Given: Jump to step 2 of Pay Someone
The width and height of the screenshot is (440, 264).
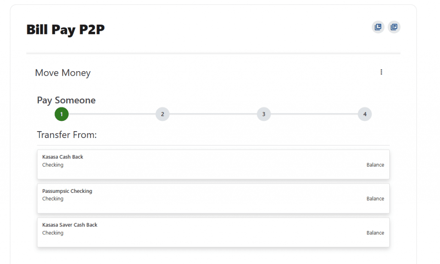Looking at the screenshot, I should pyautogui.click(x=162, y=114).
